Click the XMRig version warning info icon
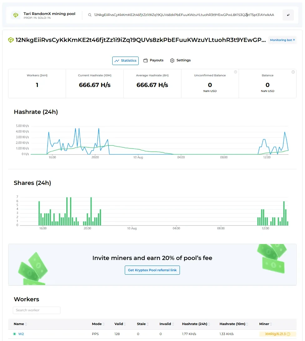This screenshot has height=341, width=305. (x=288, y=334)
